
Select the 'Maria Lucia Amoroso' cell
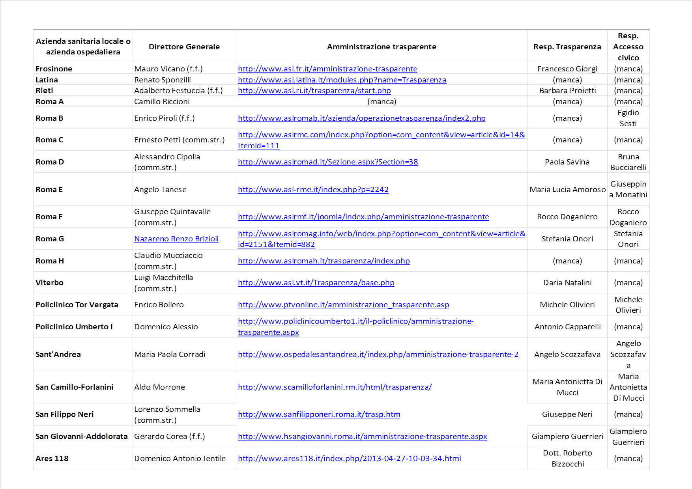click(x=567, y=189)
